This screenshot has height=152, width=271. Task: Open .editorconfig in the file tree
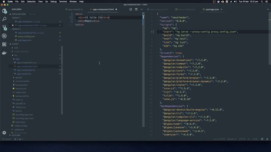pos(21,126)
